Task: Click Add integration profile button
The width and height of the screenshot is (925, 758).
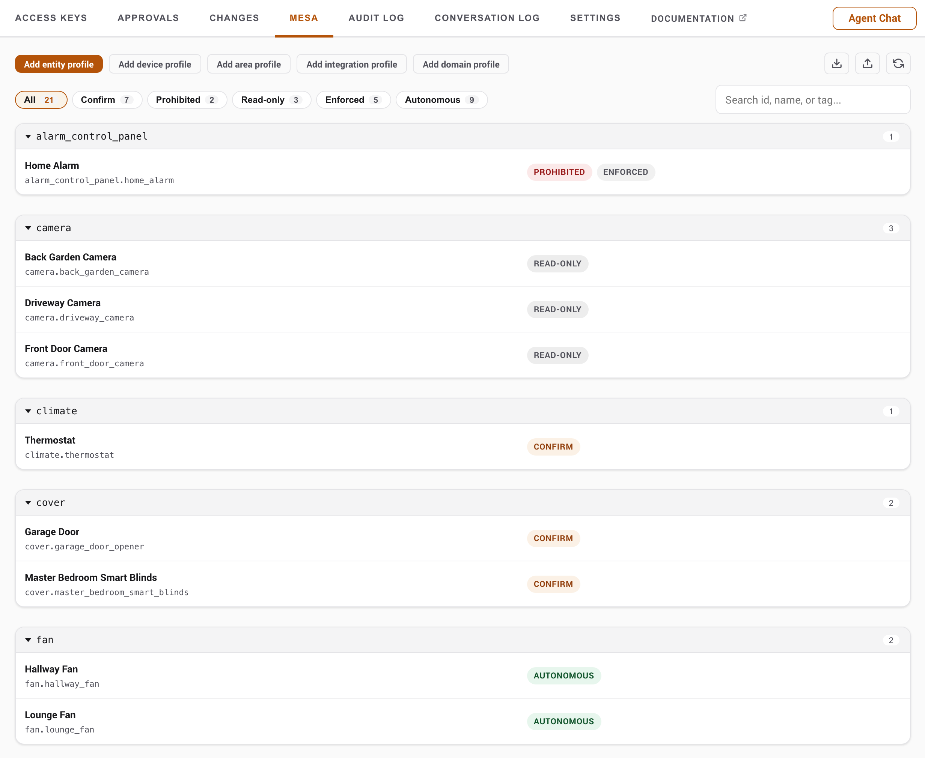Action: 352,64
